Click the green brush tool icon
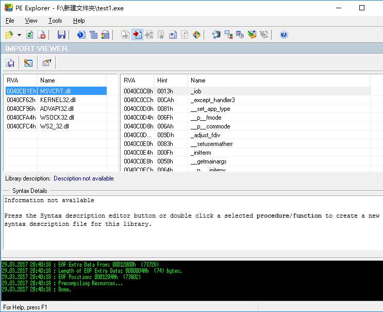Image resolution: width=383 pixels, height=312 pixels. (x=252, y=35)
